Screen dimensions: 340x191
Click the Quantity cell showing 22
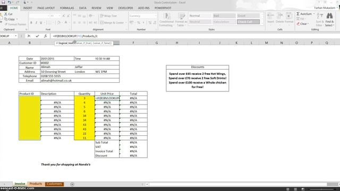(x=84, y=133)
